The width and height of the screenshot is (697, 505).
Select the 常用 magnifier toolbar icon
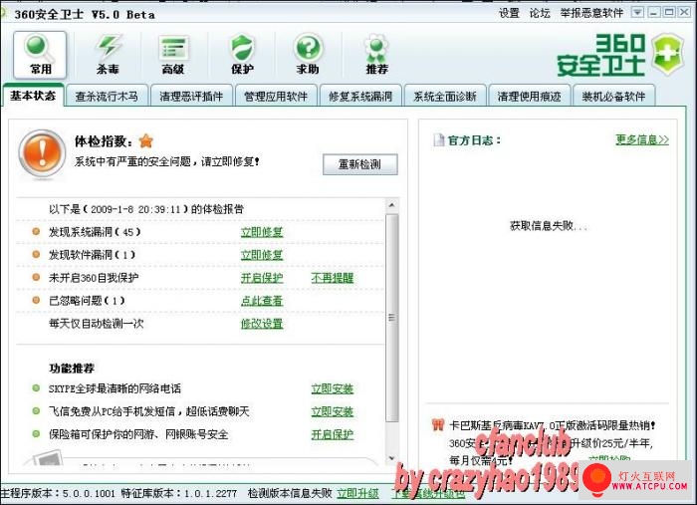(40, 55)
